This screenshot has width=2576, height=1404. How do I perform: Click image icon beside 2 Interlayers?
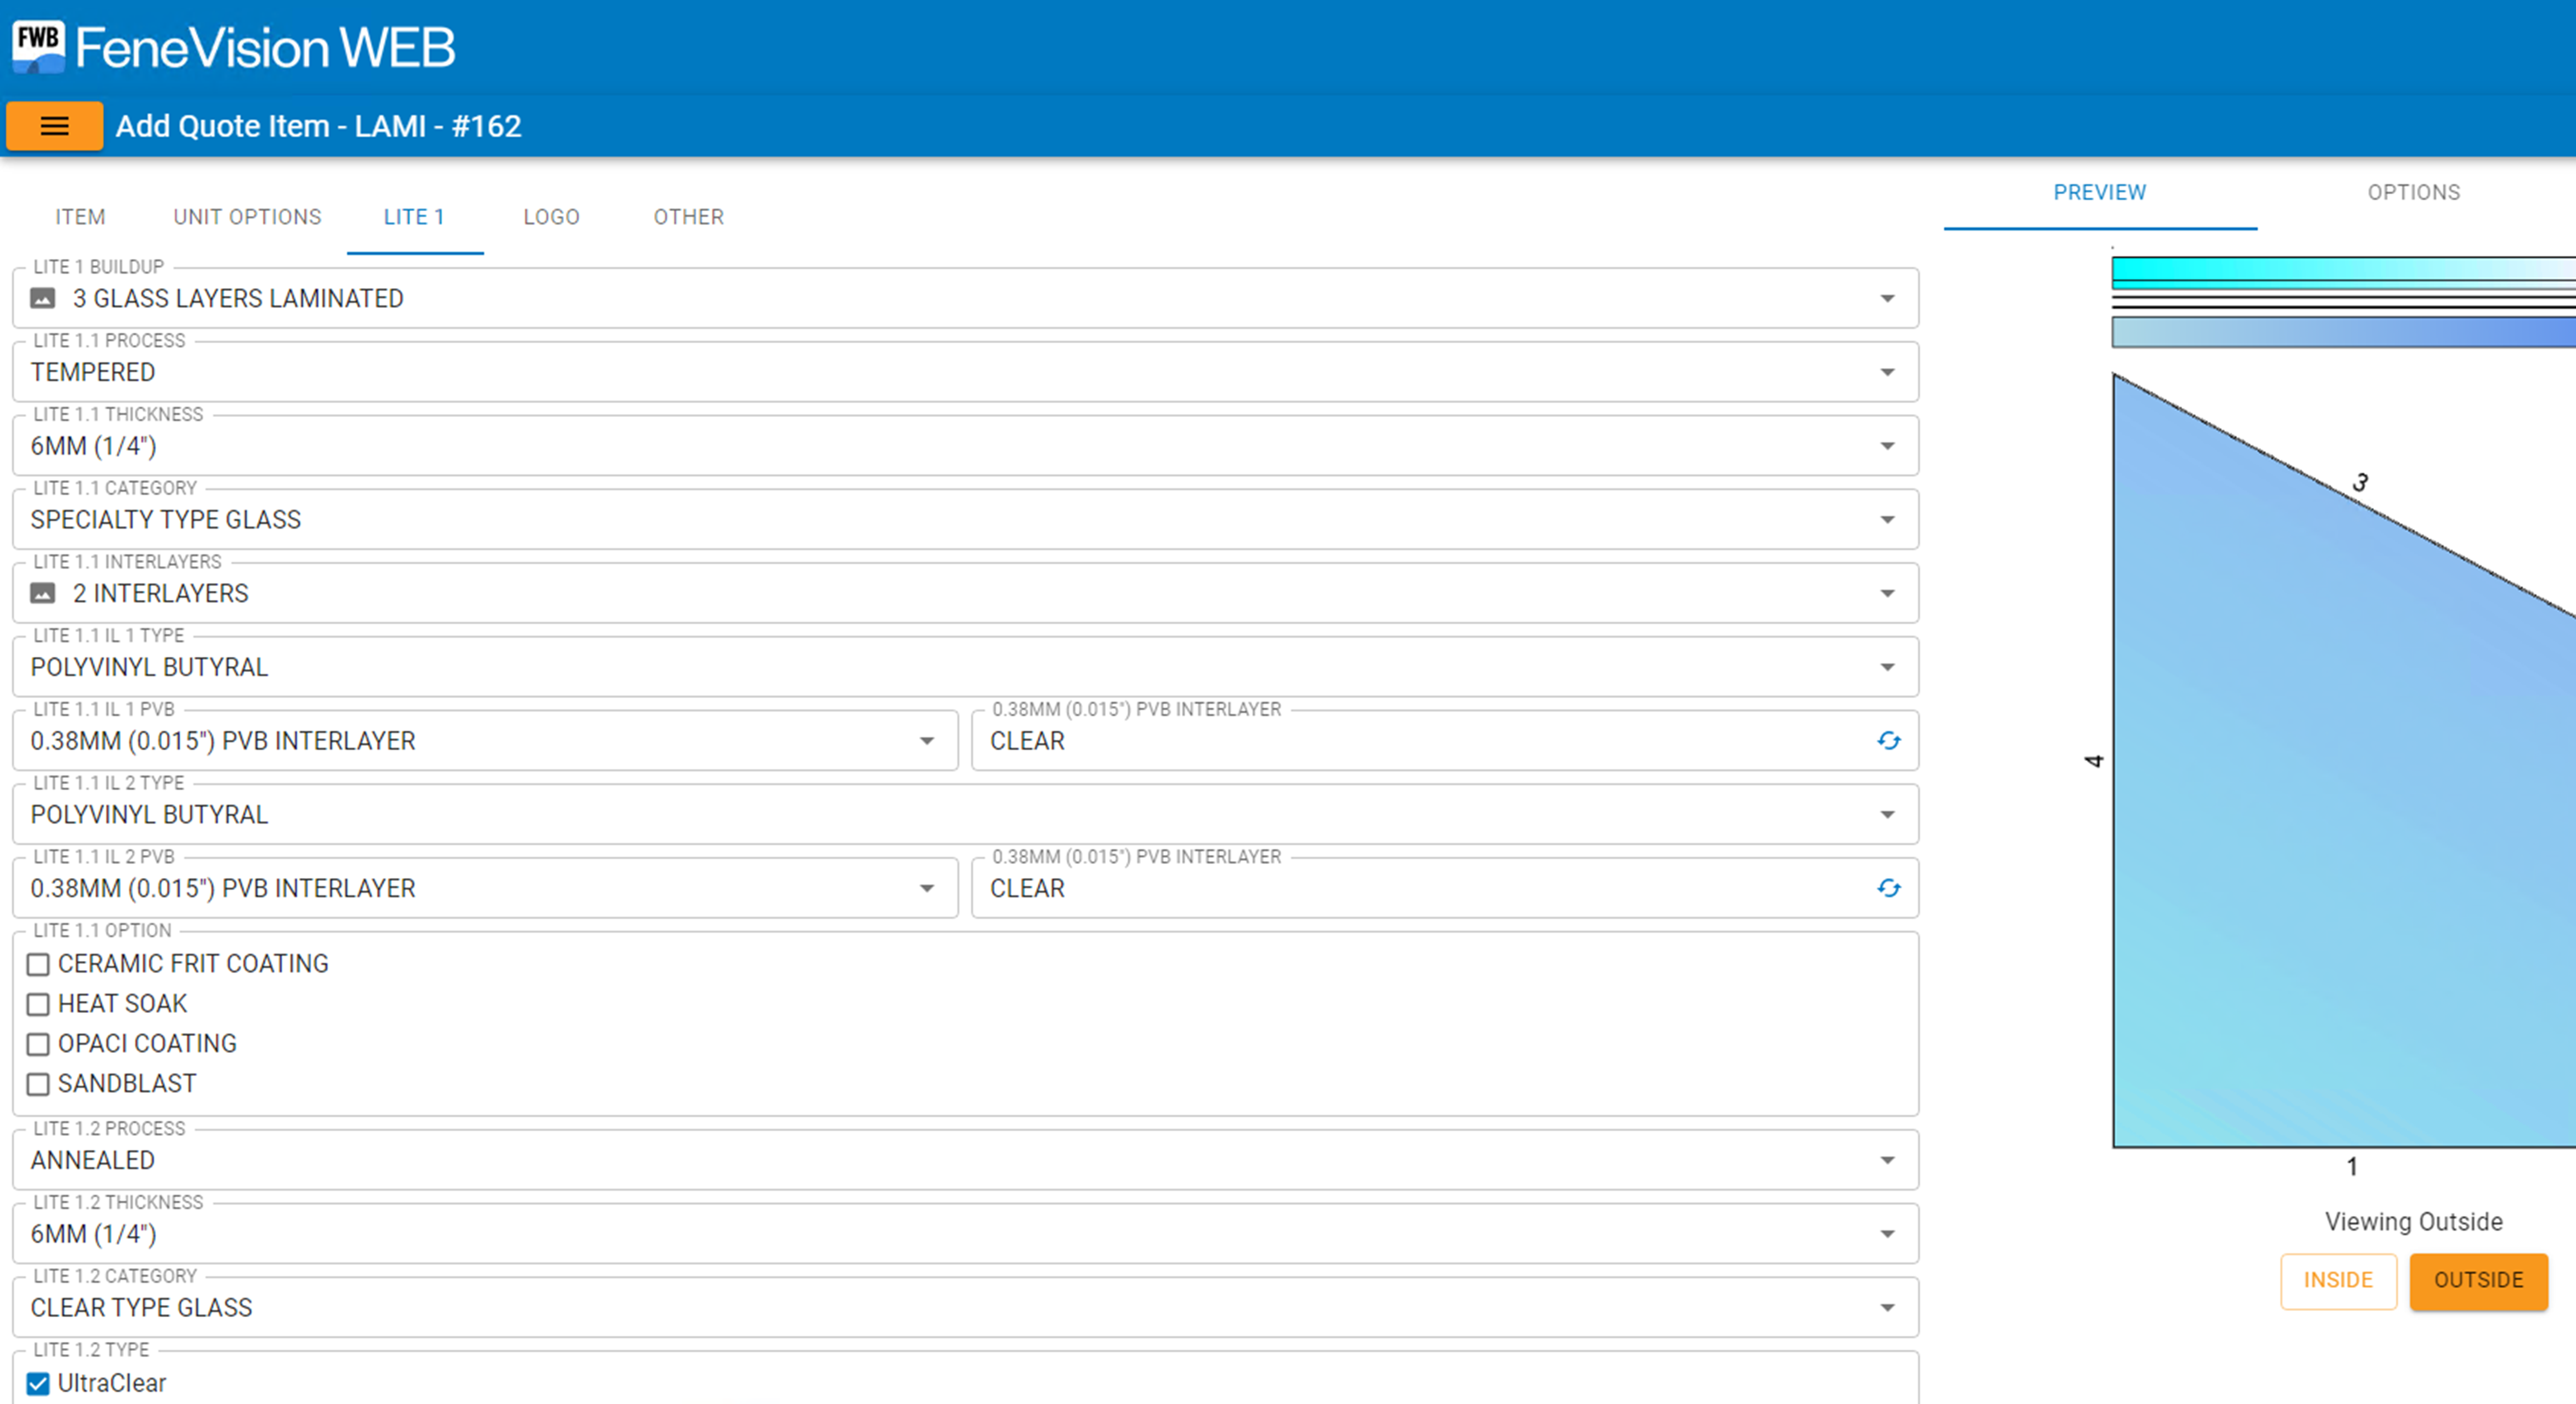point(42,593)
